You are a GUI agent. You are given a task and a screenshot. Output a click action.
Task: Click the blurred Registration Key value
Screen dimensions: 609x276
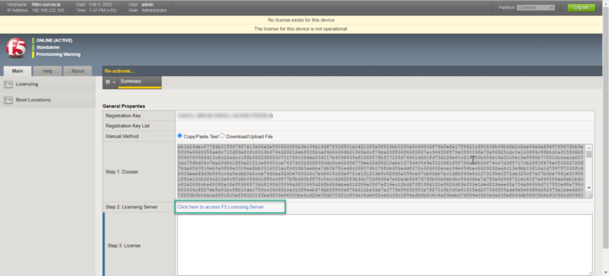[x=224, y=116]
